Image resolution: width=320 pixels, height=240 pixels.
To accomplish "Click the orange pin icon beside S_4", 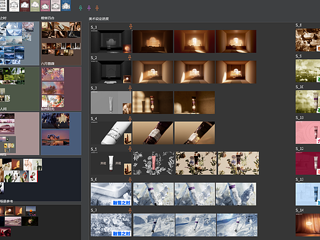I will click(x=130, y=118).
